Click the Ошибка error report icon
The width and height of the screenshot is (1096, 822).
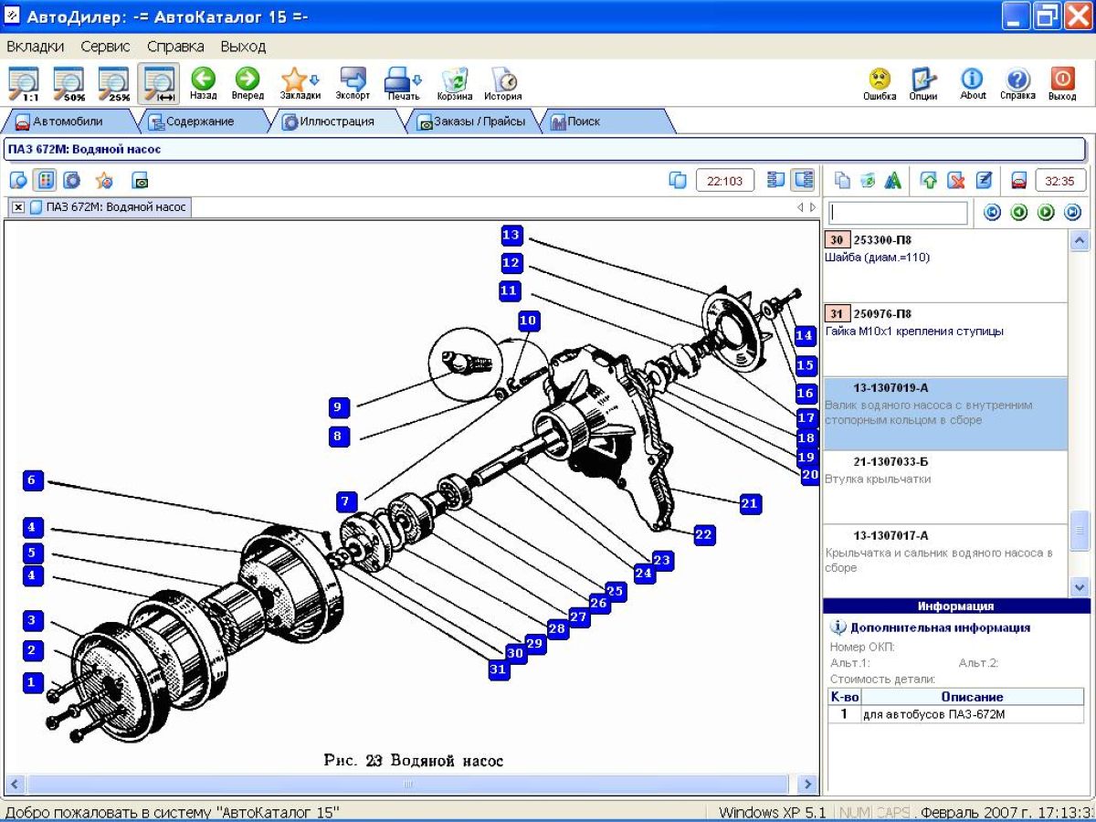pyautogui.click(x=880, y=83)
